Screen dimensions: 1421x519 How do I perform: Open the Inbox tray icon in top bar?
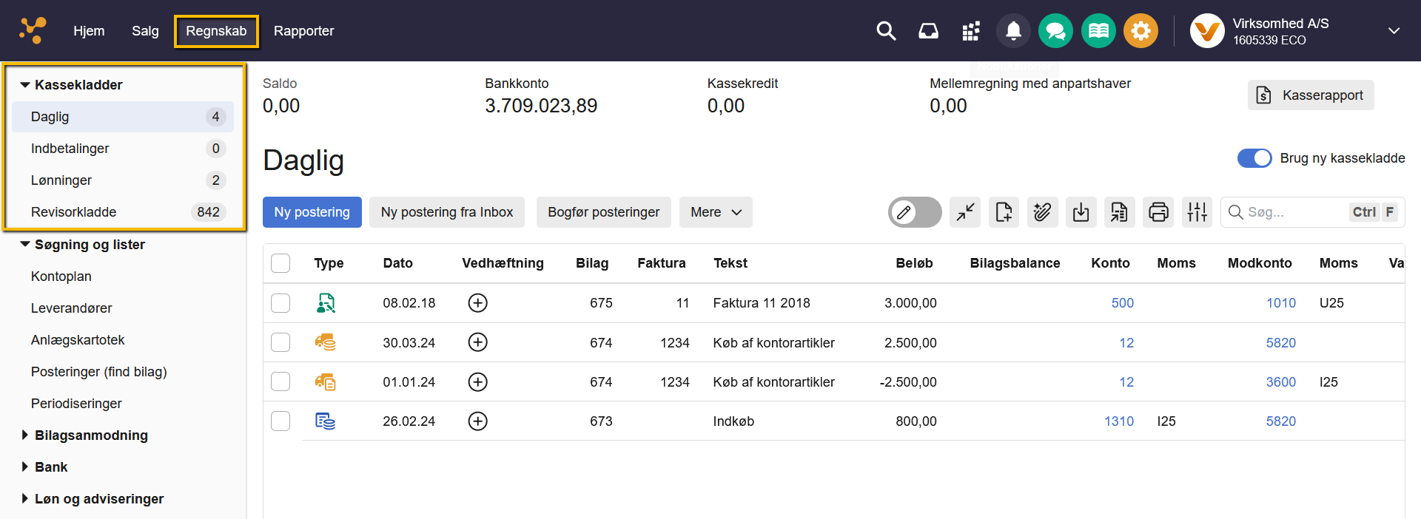(x=928, y=31)
